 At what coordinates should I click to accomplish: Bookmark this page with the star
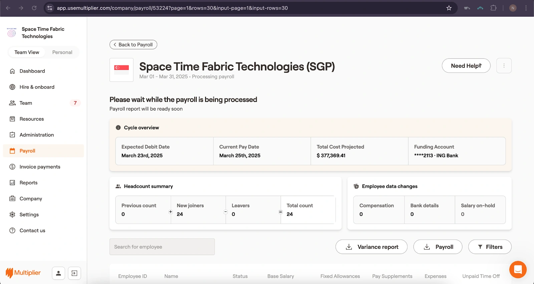(449, 8)
